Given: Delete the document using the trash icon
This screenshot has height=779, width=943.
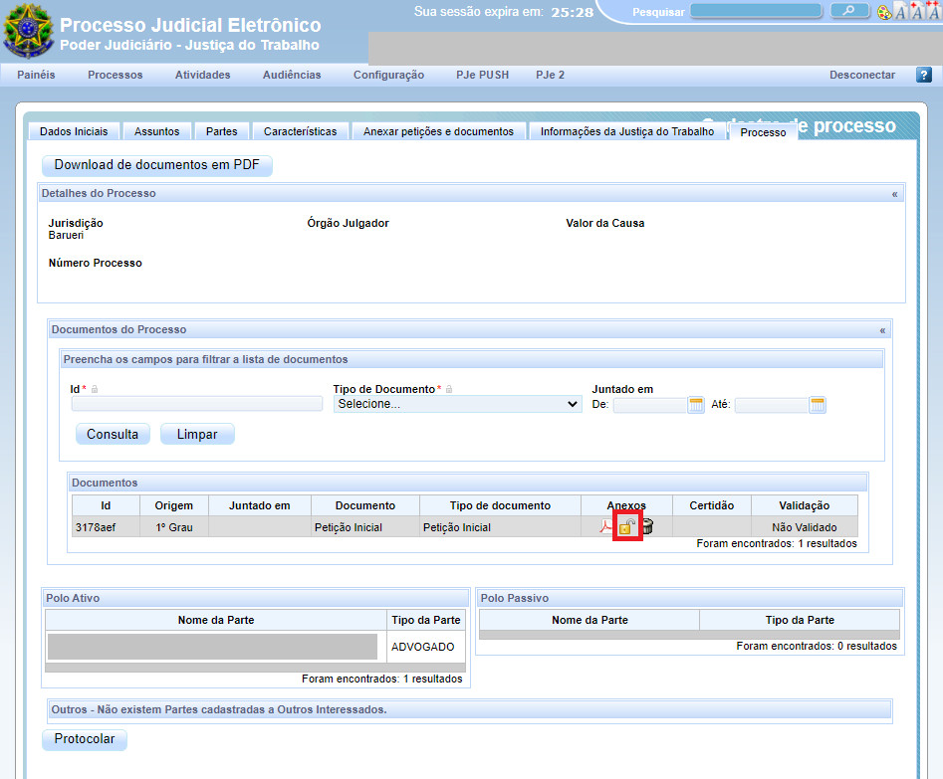Looking at the screenshot, I should click(x=647, y=527).
